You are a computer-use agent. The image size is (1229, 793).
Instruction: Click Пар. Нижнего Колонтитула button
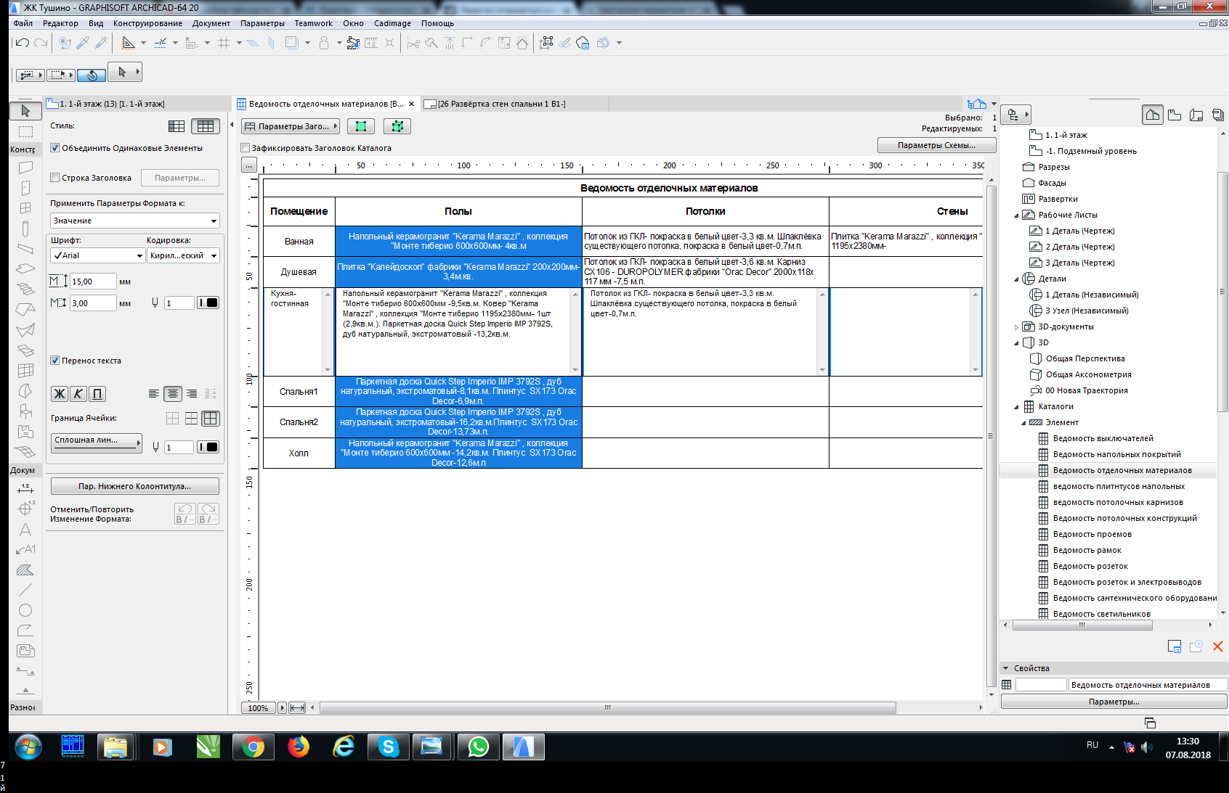click(x=134, y=486)
